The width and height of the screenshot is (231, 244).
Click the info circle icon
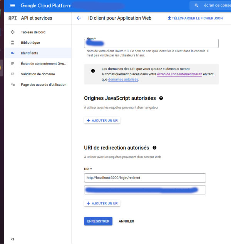point(93,71)
